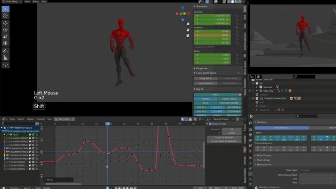336x189 pixels.
Task: Open the Bone properties tab icon
Action: [250, 179]
